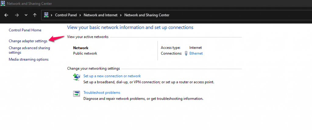This screenshot has height=130, width=312.
Task: Click Set up a new connection or network
Action: tap(112, 76)
